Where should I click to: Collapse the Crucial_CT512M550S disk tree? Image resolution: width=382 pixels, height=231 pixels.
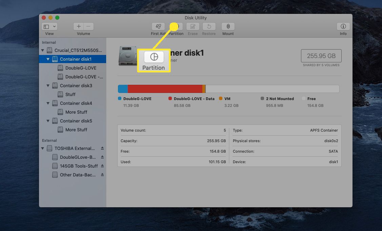pyautogui.click(x=43, y=51)
